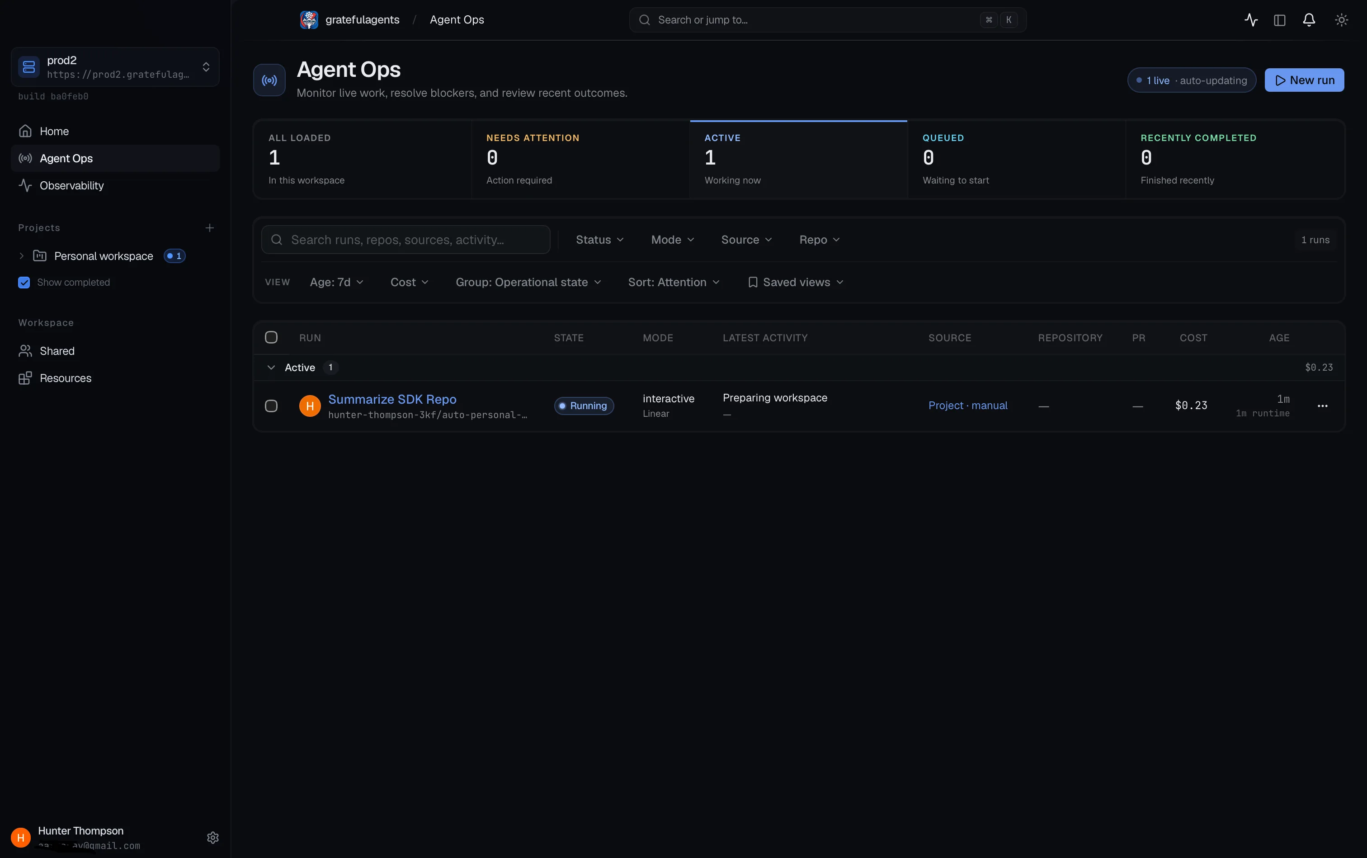
Task: Open Sort: Attention dropdown
Action: coord(674,282)
